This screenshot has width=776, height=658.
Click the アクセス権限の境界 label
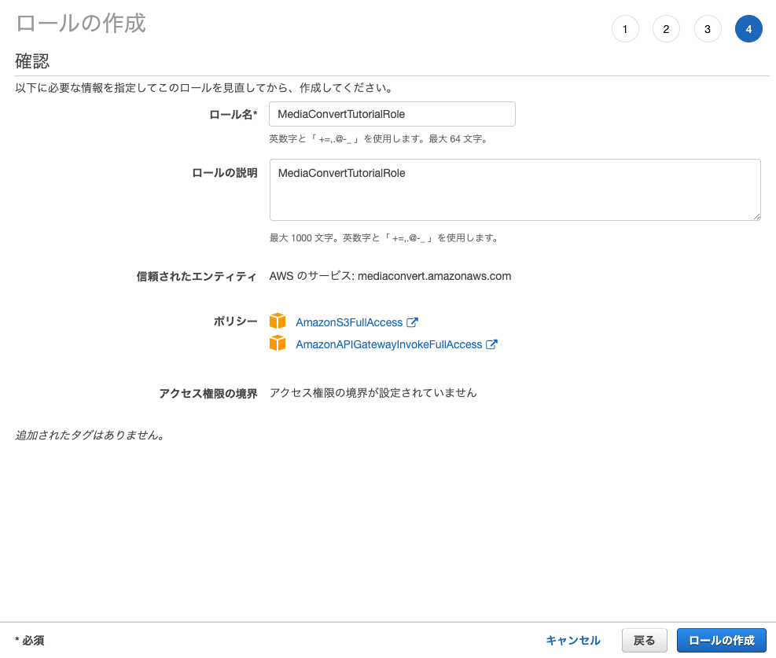click(208, 394)
